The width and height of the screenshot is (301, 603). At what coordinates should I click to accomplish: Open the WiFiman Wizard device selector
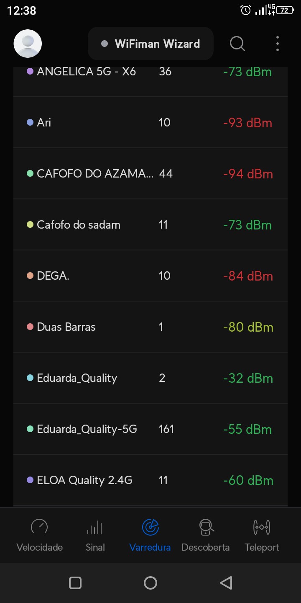tap(150, 44)
